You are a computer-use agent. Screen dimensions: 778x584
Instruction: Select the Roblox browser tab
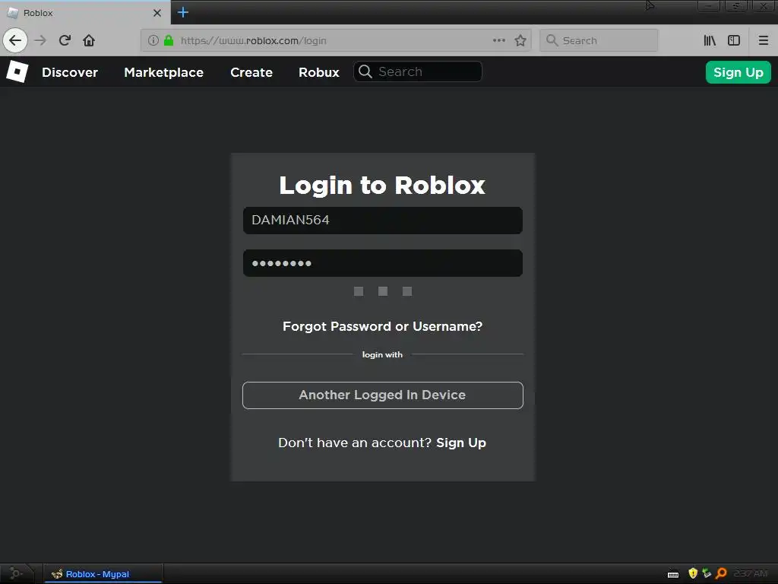tap(85, 13)
